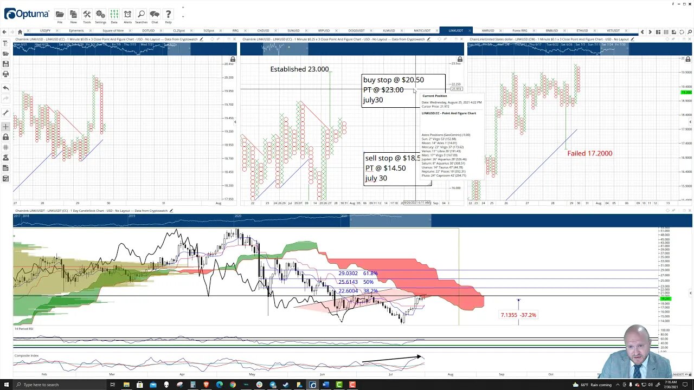
Task: Click the Redo arrow in left sidebar
Action: [x=5, y=98]
